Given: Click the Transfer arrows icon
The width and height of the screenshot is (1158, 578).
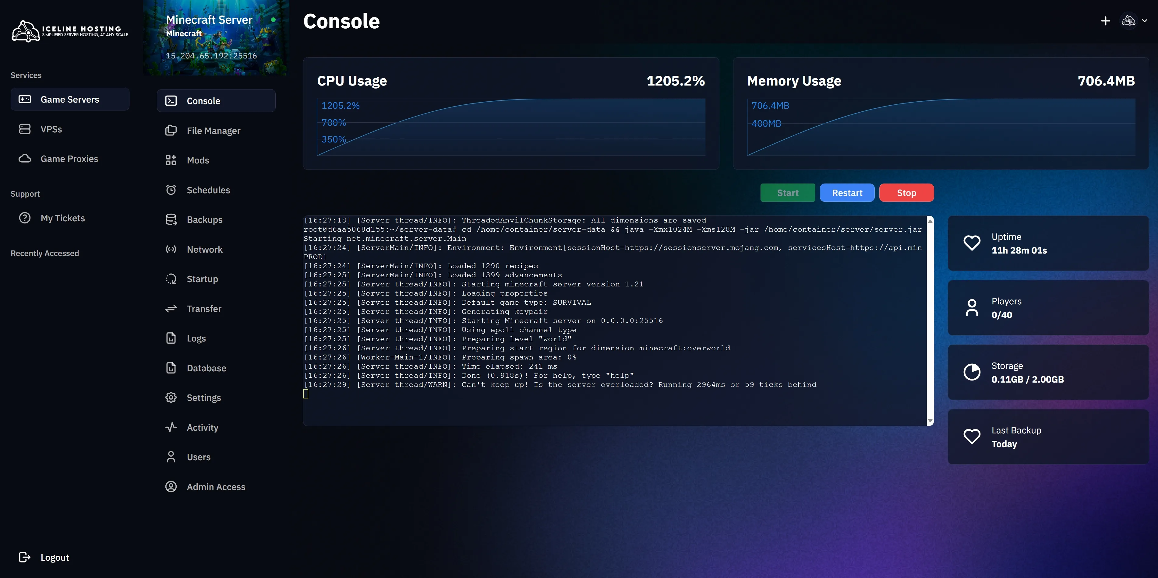Looking at the screenshot, I should pos(171,309).
